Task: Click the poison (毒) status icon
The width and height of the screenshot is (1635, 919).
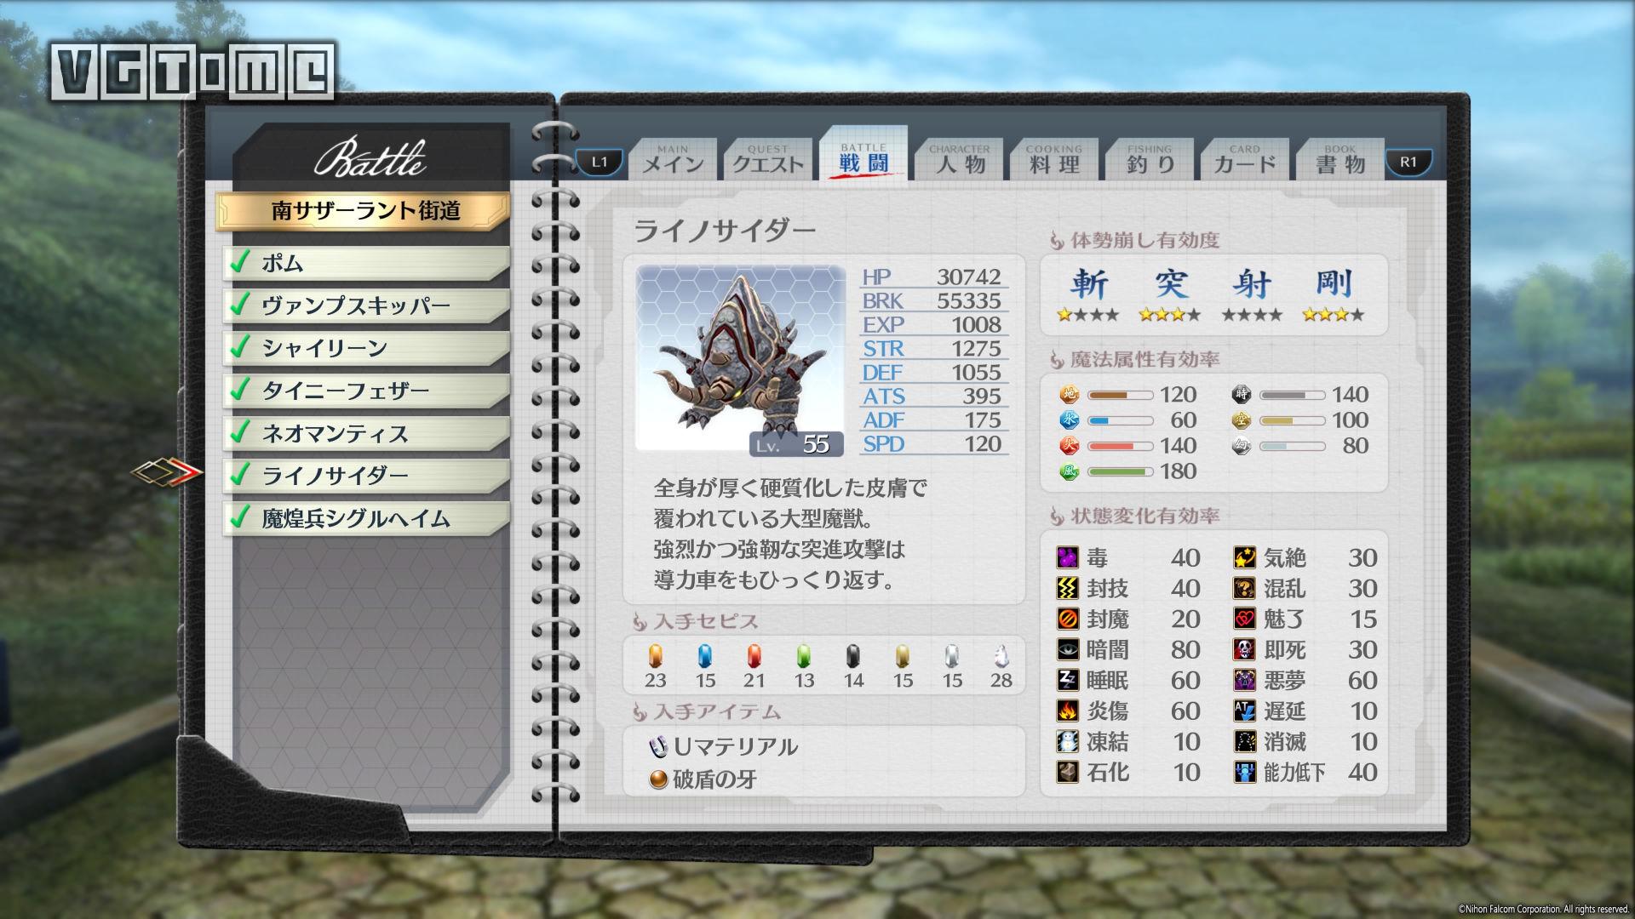Action: 1067,558
